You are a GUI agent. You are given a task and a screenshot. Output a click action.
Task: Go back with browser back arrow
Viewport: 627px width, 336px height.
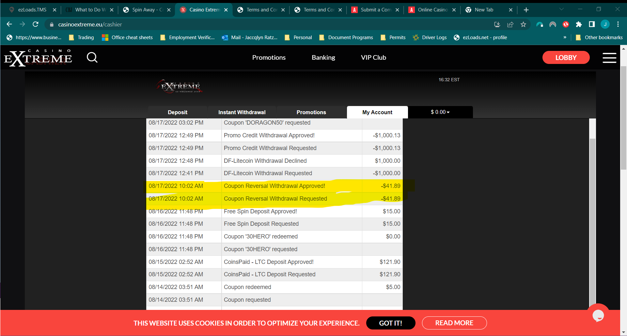[9, 24]
